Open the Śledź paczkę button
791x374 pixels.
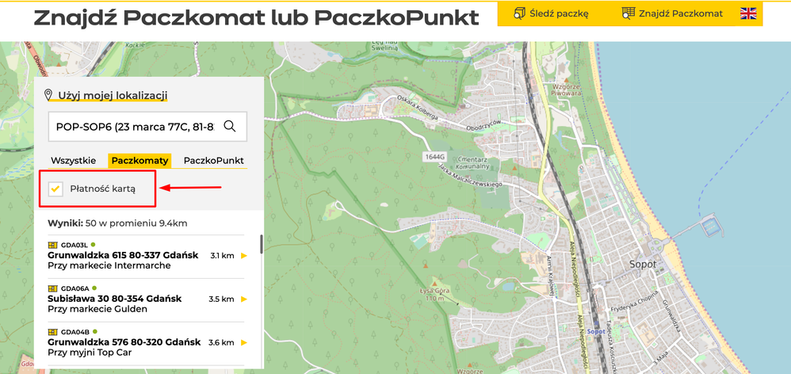tap(552, 13)
